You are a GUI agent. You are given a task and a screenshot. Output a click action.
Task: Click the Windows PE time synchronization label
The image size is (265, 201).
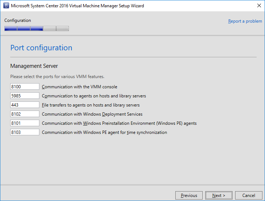click(104, 132)
